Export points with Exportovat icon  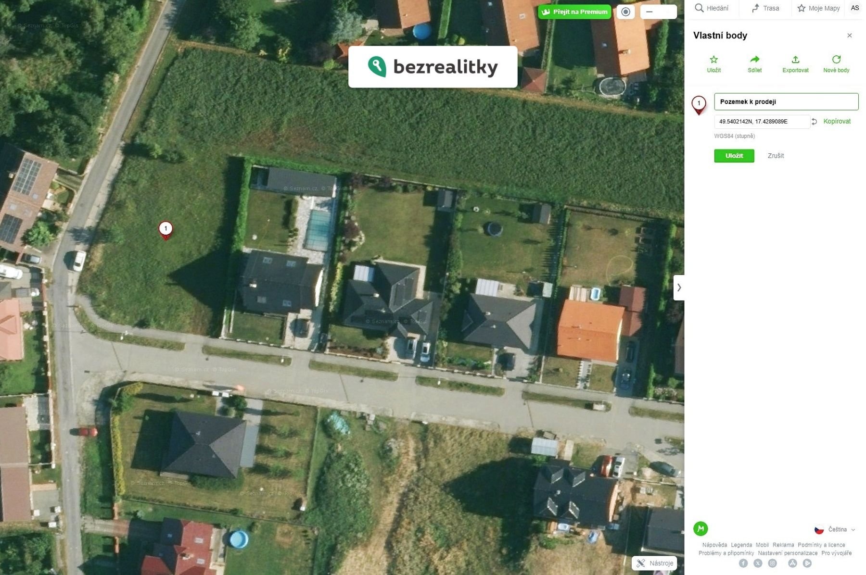(795, 60)
